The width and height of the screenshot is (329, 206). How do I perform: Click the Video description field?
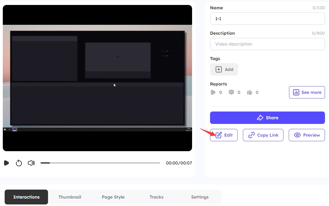pyautogui.click(x=267, y=44)
